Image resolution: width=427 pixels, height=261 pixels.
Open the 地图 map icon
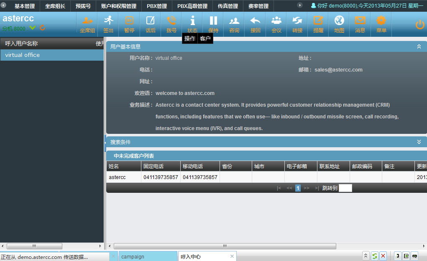339,23
